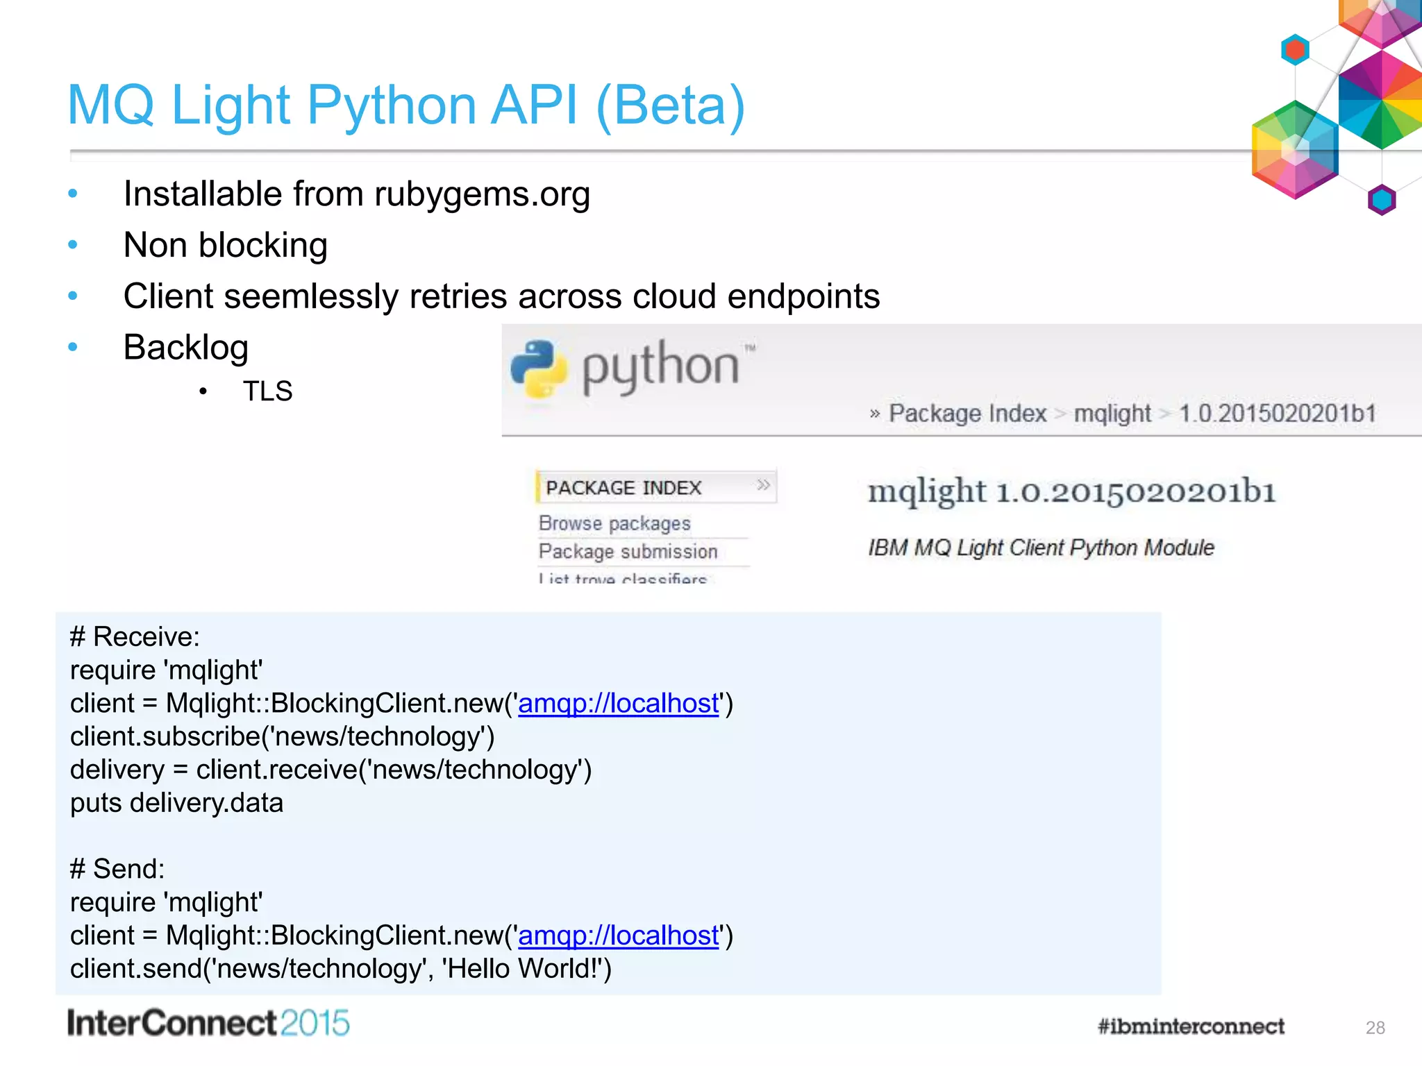Click the 'Installable from rubygems.org' bullet

pyautogui.click(x=357, y=194)
